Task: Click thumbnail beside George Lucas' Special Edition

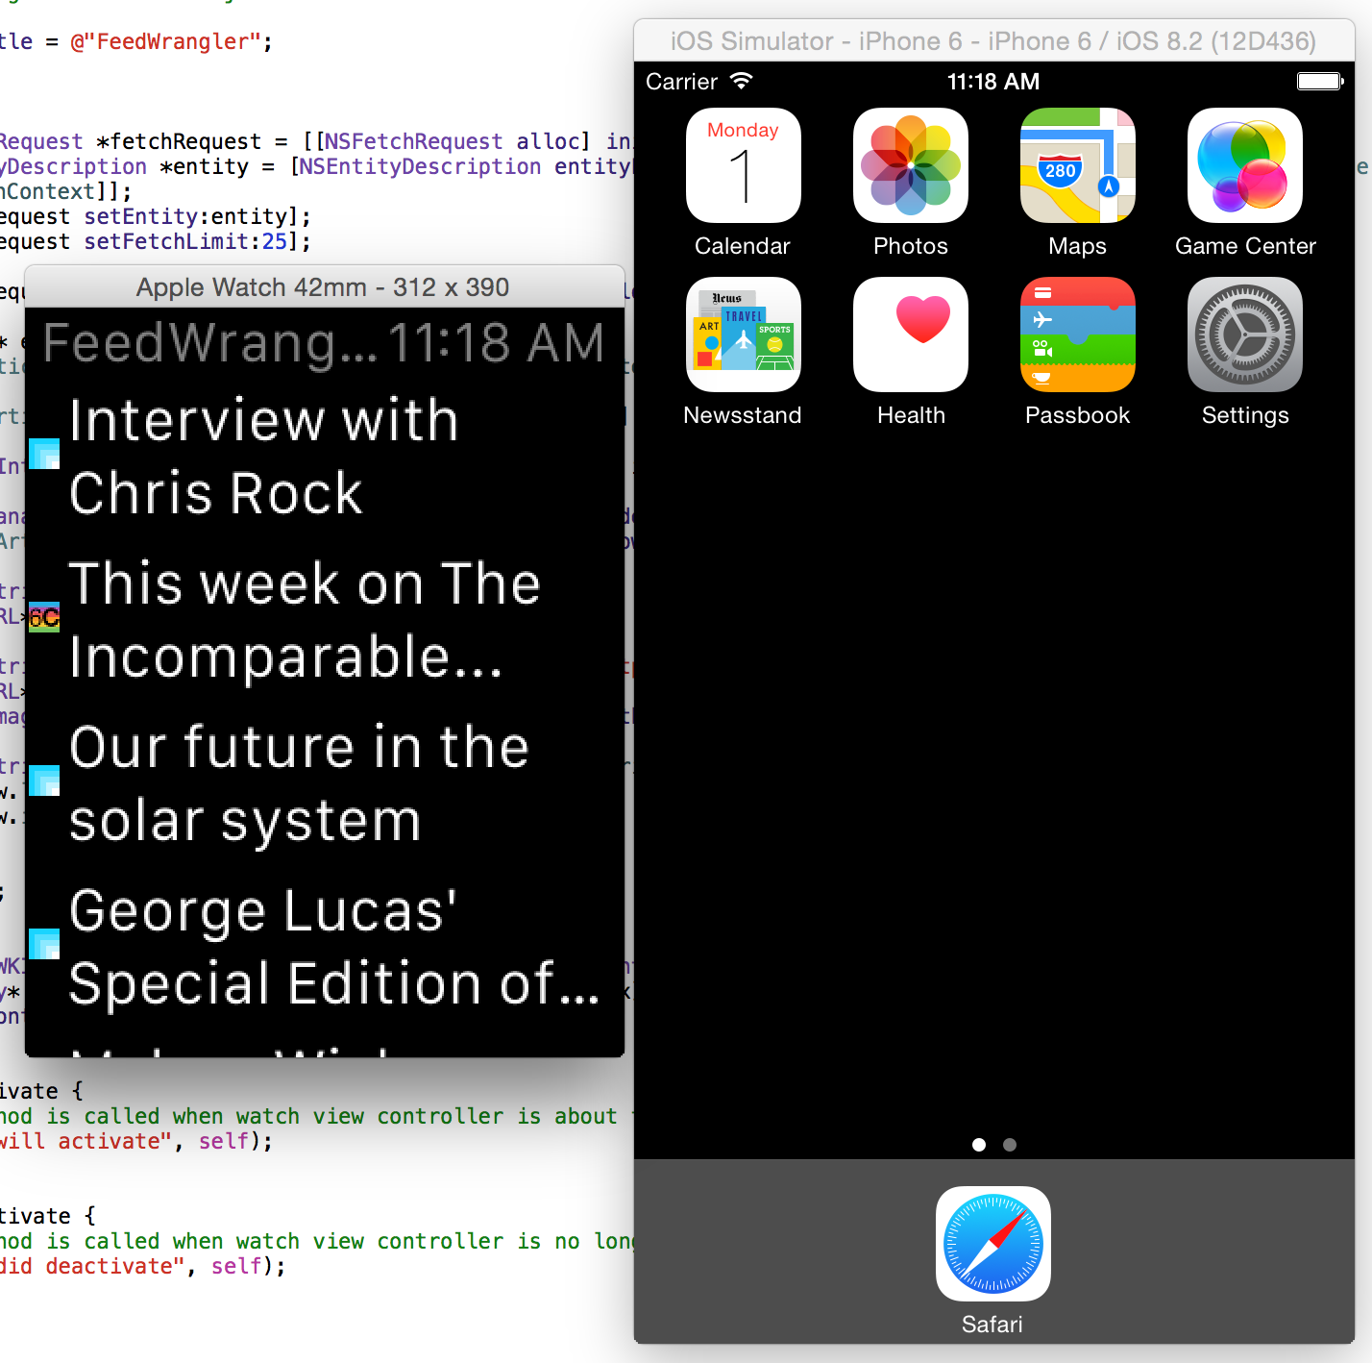Action: (44, 944)
